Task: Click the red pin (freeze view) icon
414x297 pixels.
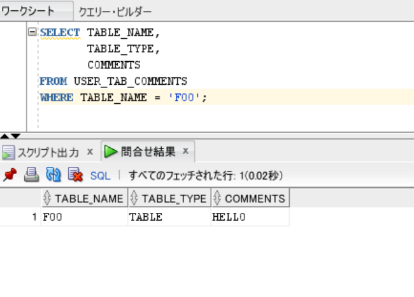Action: click(9, 175)
